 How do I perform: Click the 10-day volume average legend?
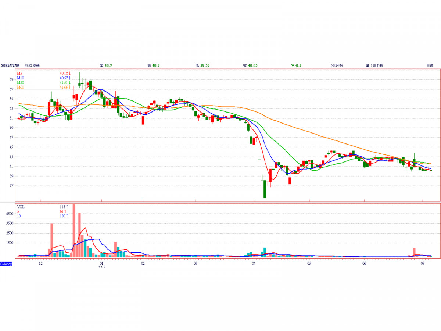[x=19, y=216]
